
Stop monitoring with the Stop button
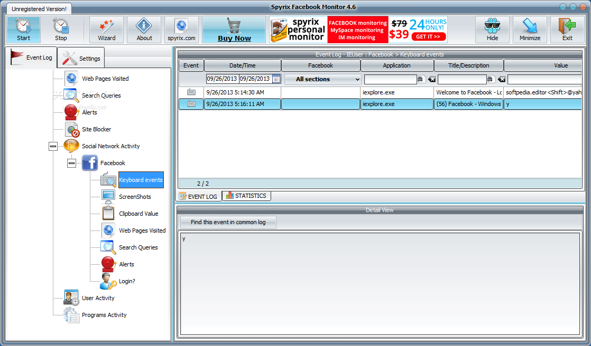coord(61,30)
